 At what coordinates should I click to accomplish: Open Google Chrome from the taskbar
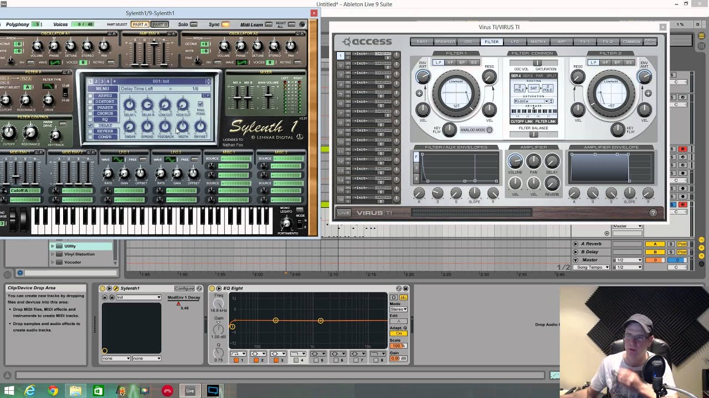pos(53,391)
